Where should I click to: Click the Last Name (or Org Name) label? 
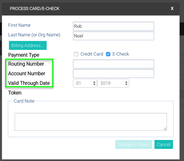[34, 35]
